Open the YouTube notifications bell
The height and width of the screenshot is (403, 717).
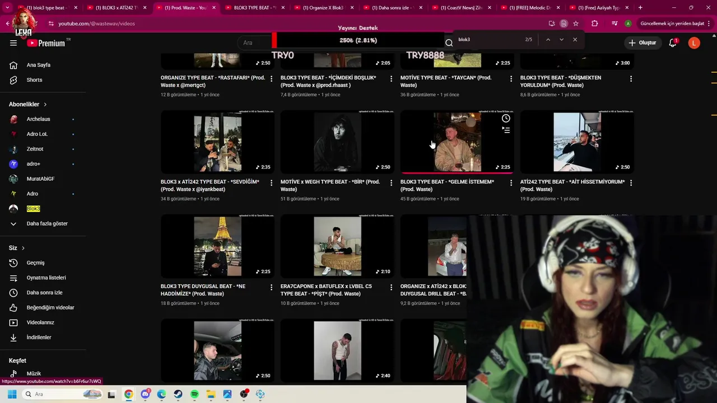coord(673,43)
